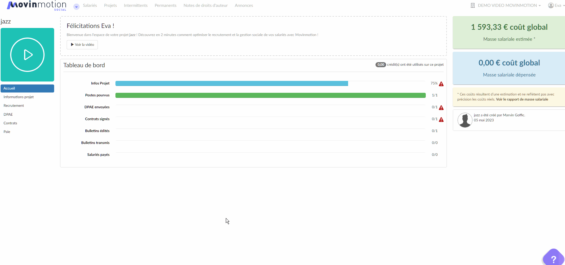565x265 pixels.
Task: Open Contrats in the sidebar
Action: point(10,123)
